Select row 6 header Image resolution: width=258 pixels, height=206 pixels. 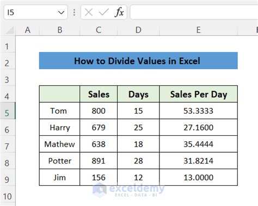click(x=8, y=127)
